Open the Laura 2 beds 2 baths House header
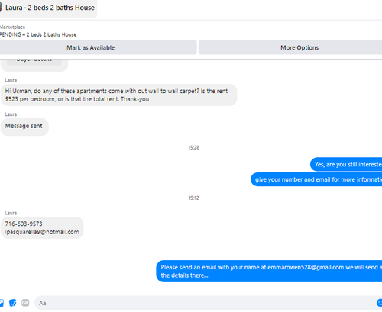Viewport: 382px width, 312px height. (50, 8)
